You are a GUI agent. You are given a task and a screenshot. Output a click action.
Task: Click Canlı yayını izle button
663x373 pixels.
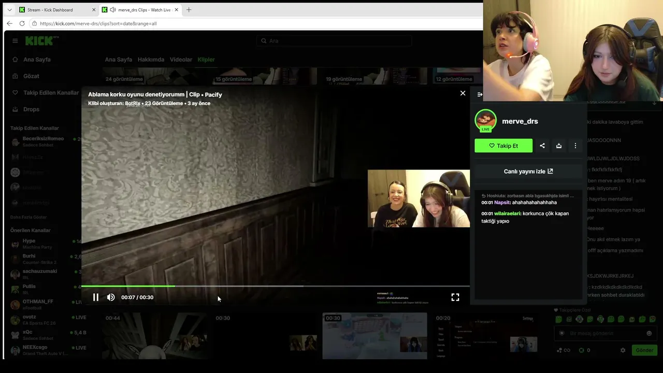point(528,171)
